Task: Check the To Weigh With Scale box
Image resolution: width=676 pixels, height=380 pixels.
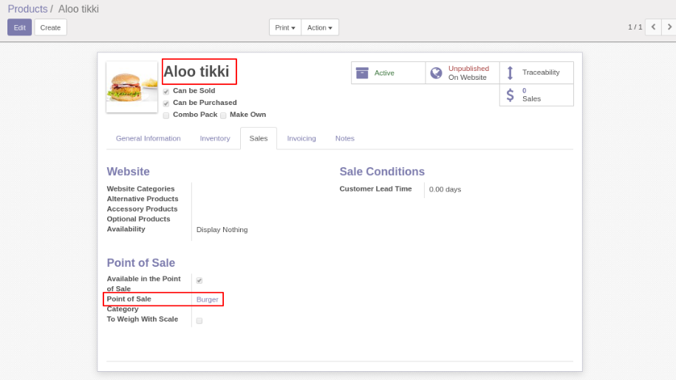Action: click(199, 321)
